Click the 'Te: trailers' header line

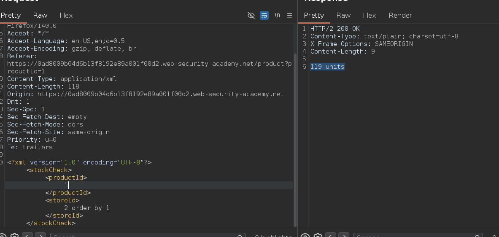[x=30, y=147]
